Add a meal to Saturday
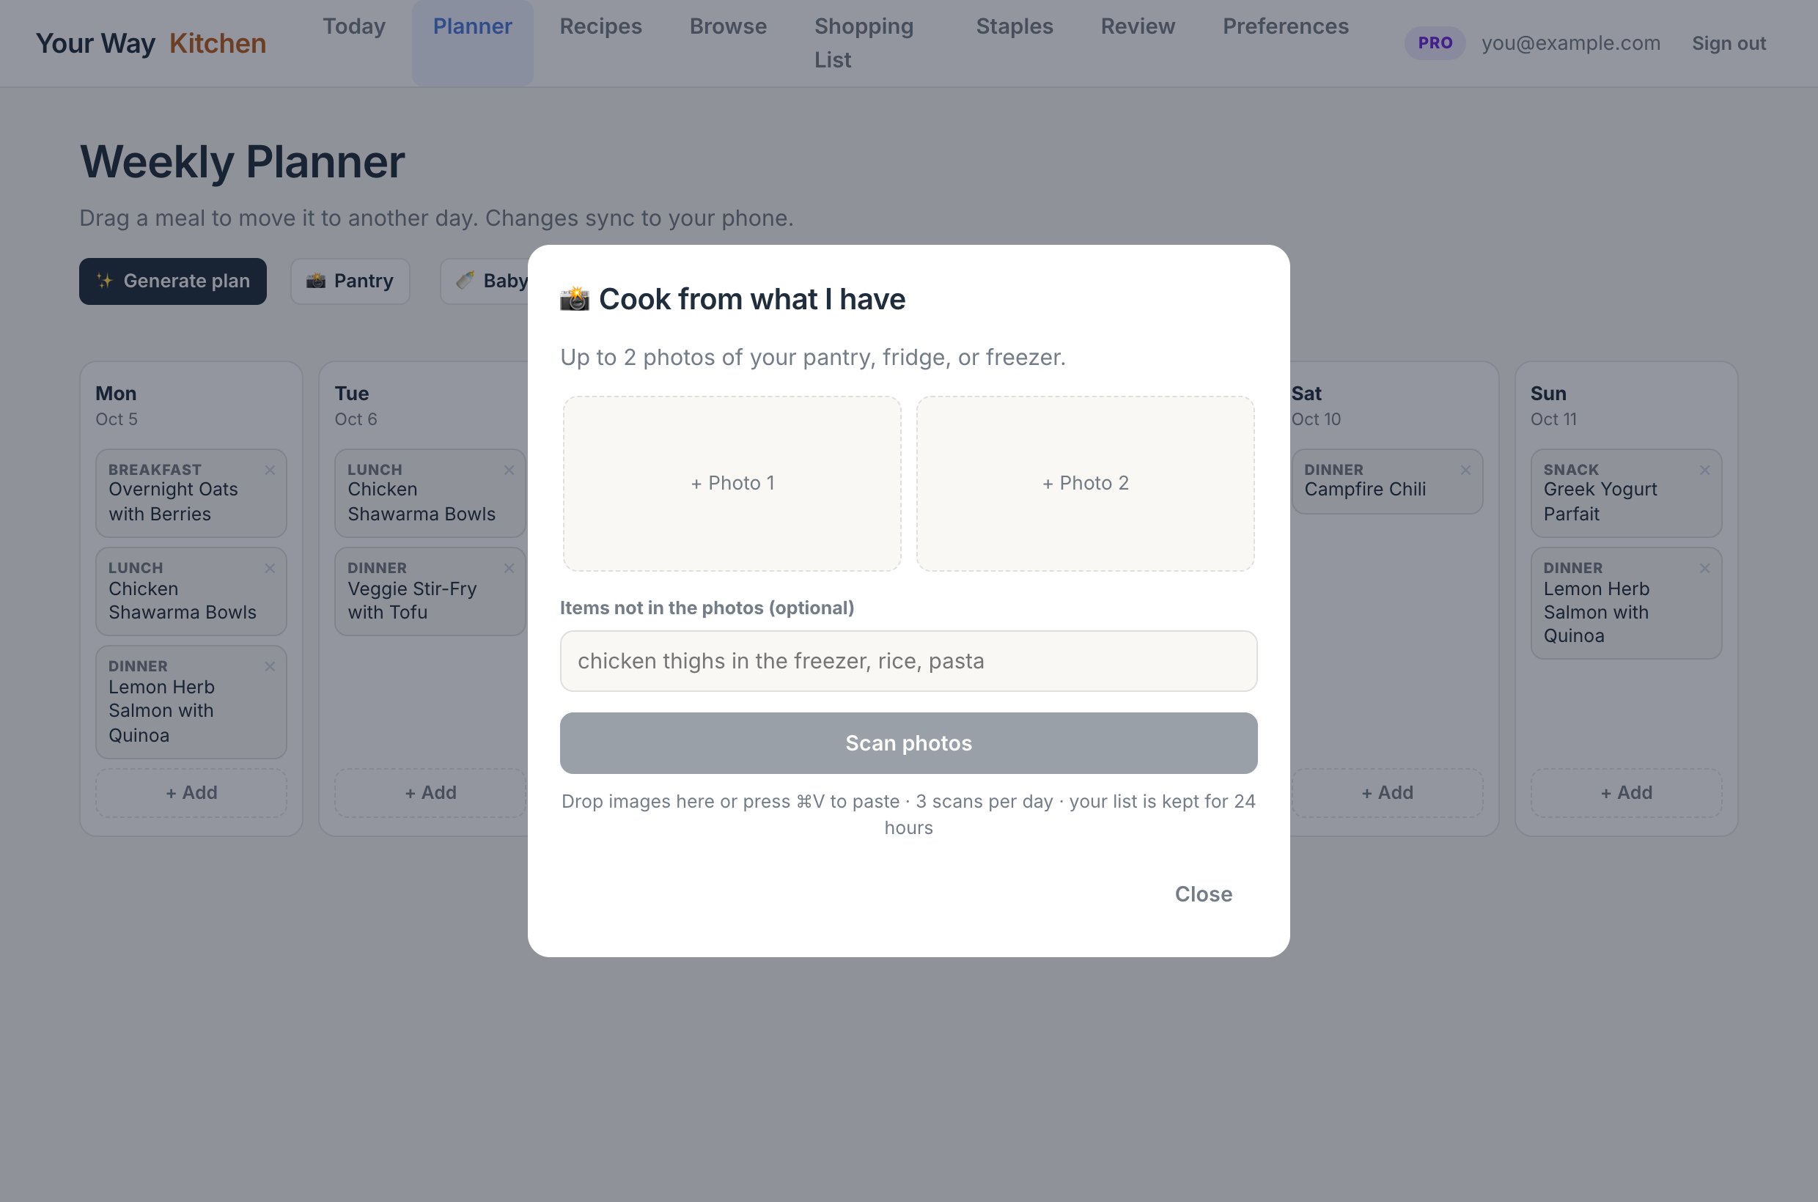The height and width of the screenshot is (1202, 1818). pyautogui.click(x=1387, y=792)
